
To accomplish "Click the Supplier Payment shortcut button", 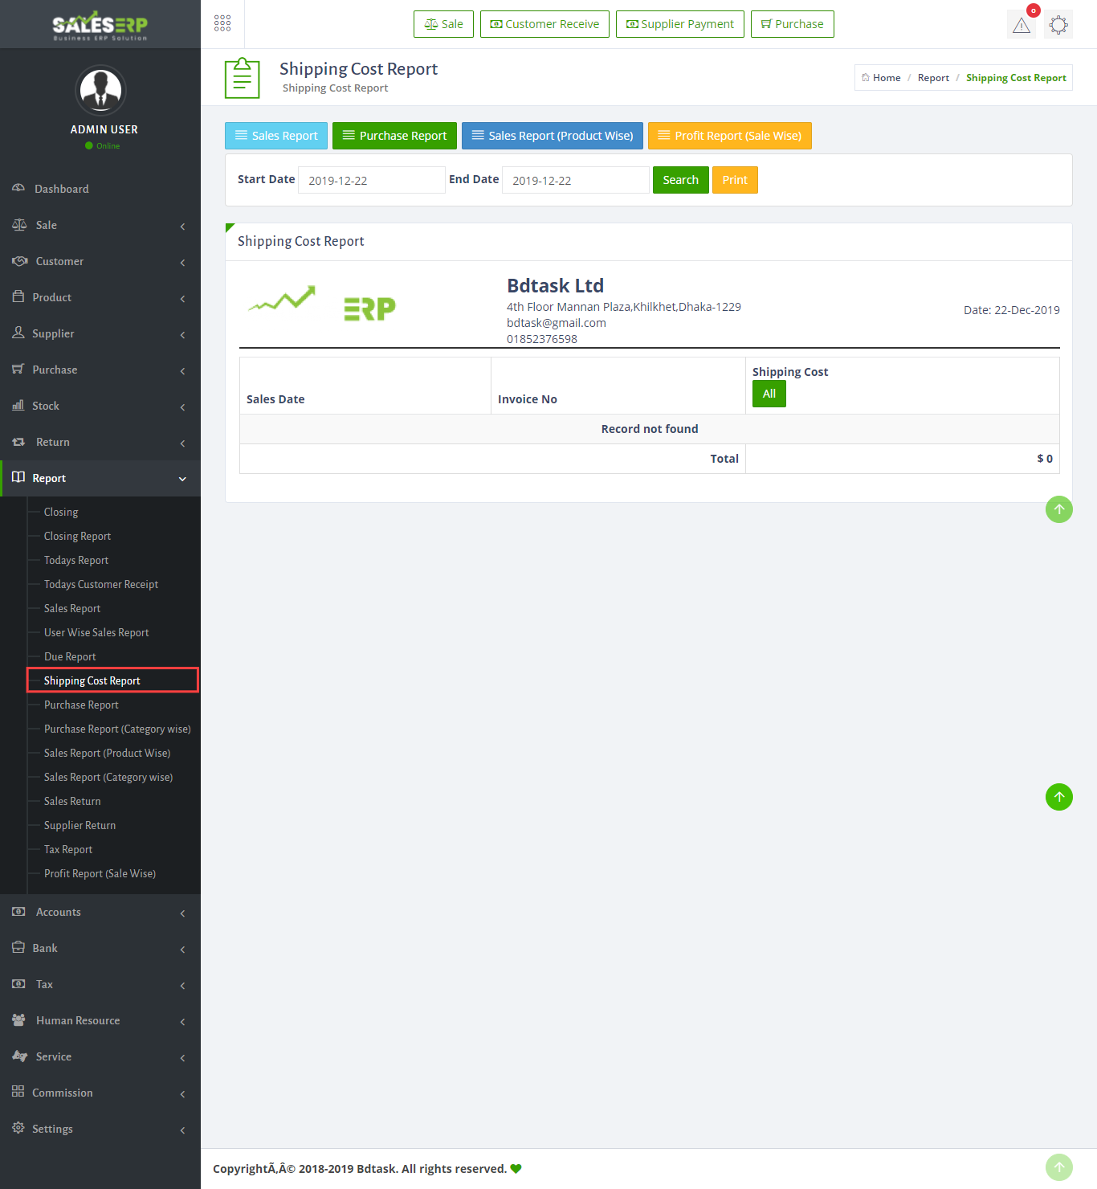I will coord(679,24).
